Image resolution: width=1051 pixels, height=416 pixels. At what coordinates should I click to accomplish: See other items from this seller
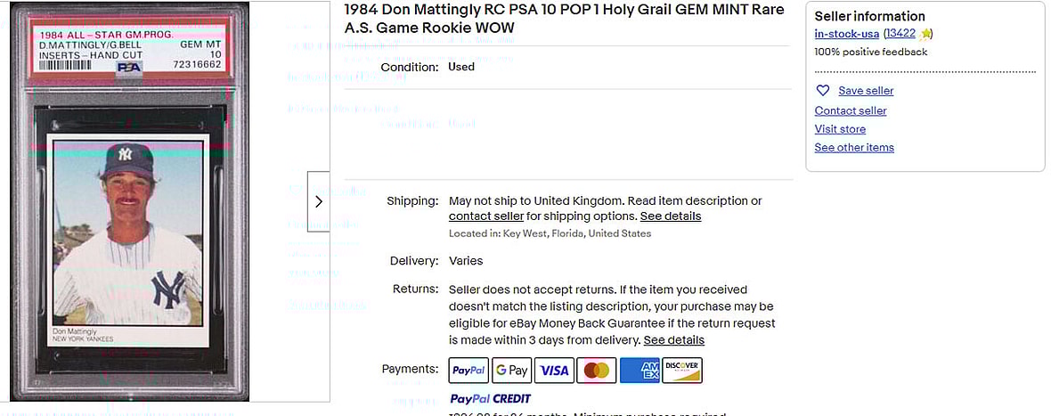tap(854, 148)
